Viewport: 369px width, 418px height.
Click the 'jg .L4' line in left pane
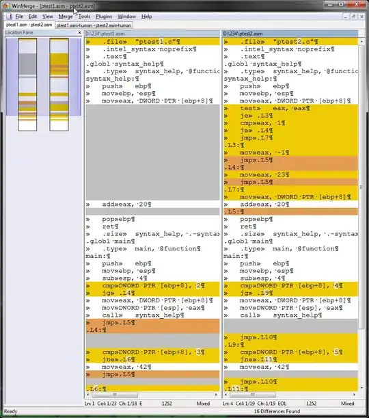tap(152, 293)
